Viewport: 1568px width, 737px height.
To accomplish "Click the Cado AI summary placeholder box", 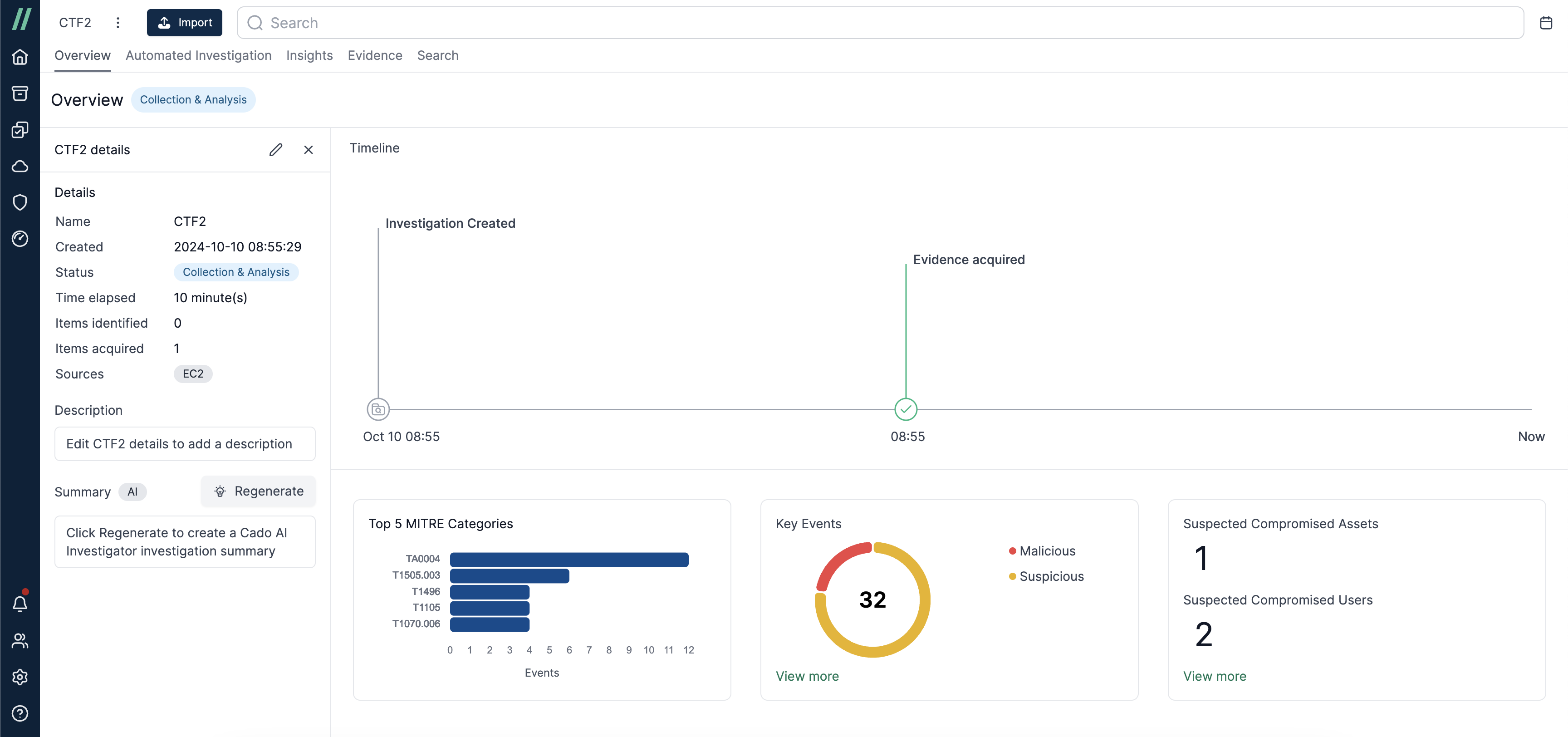I will coord(185,542).
